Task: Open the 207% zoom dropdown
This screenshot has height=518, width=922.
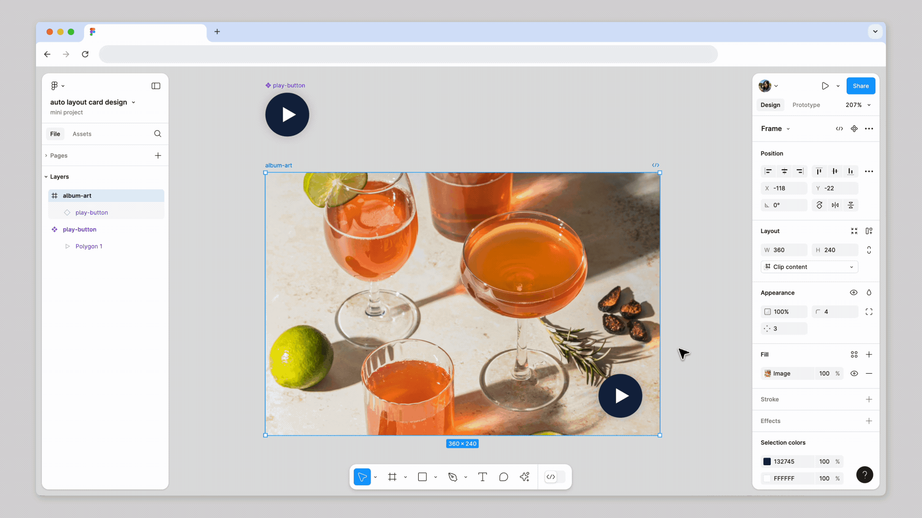Action: pos(858,105)
